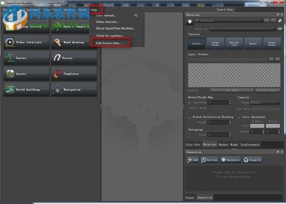
Task: Toggle the Color Adjustment checkbox
Action: click(239, 117)
